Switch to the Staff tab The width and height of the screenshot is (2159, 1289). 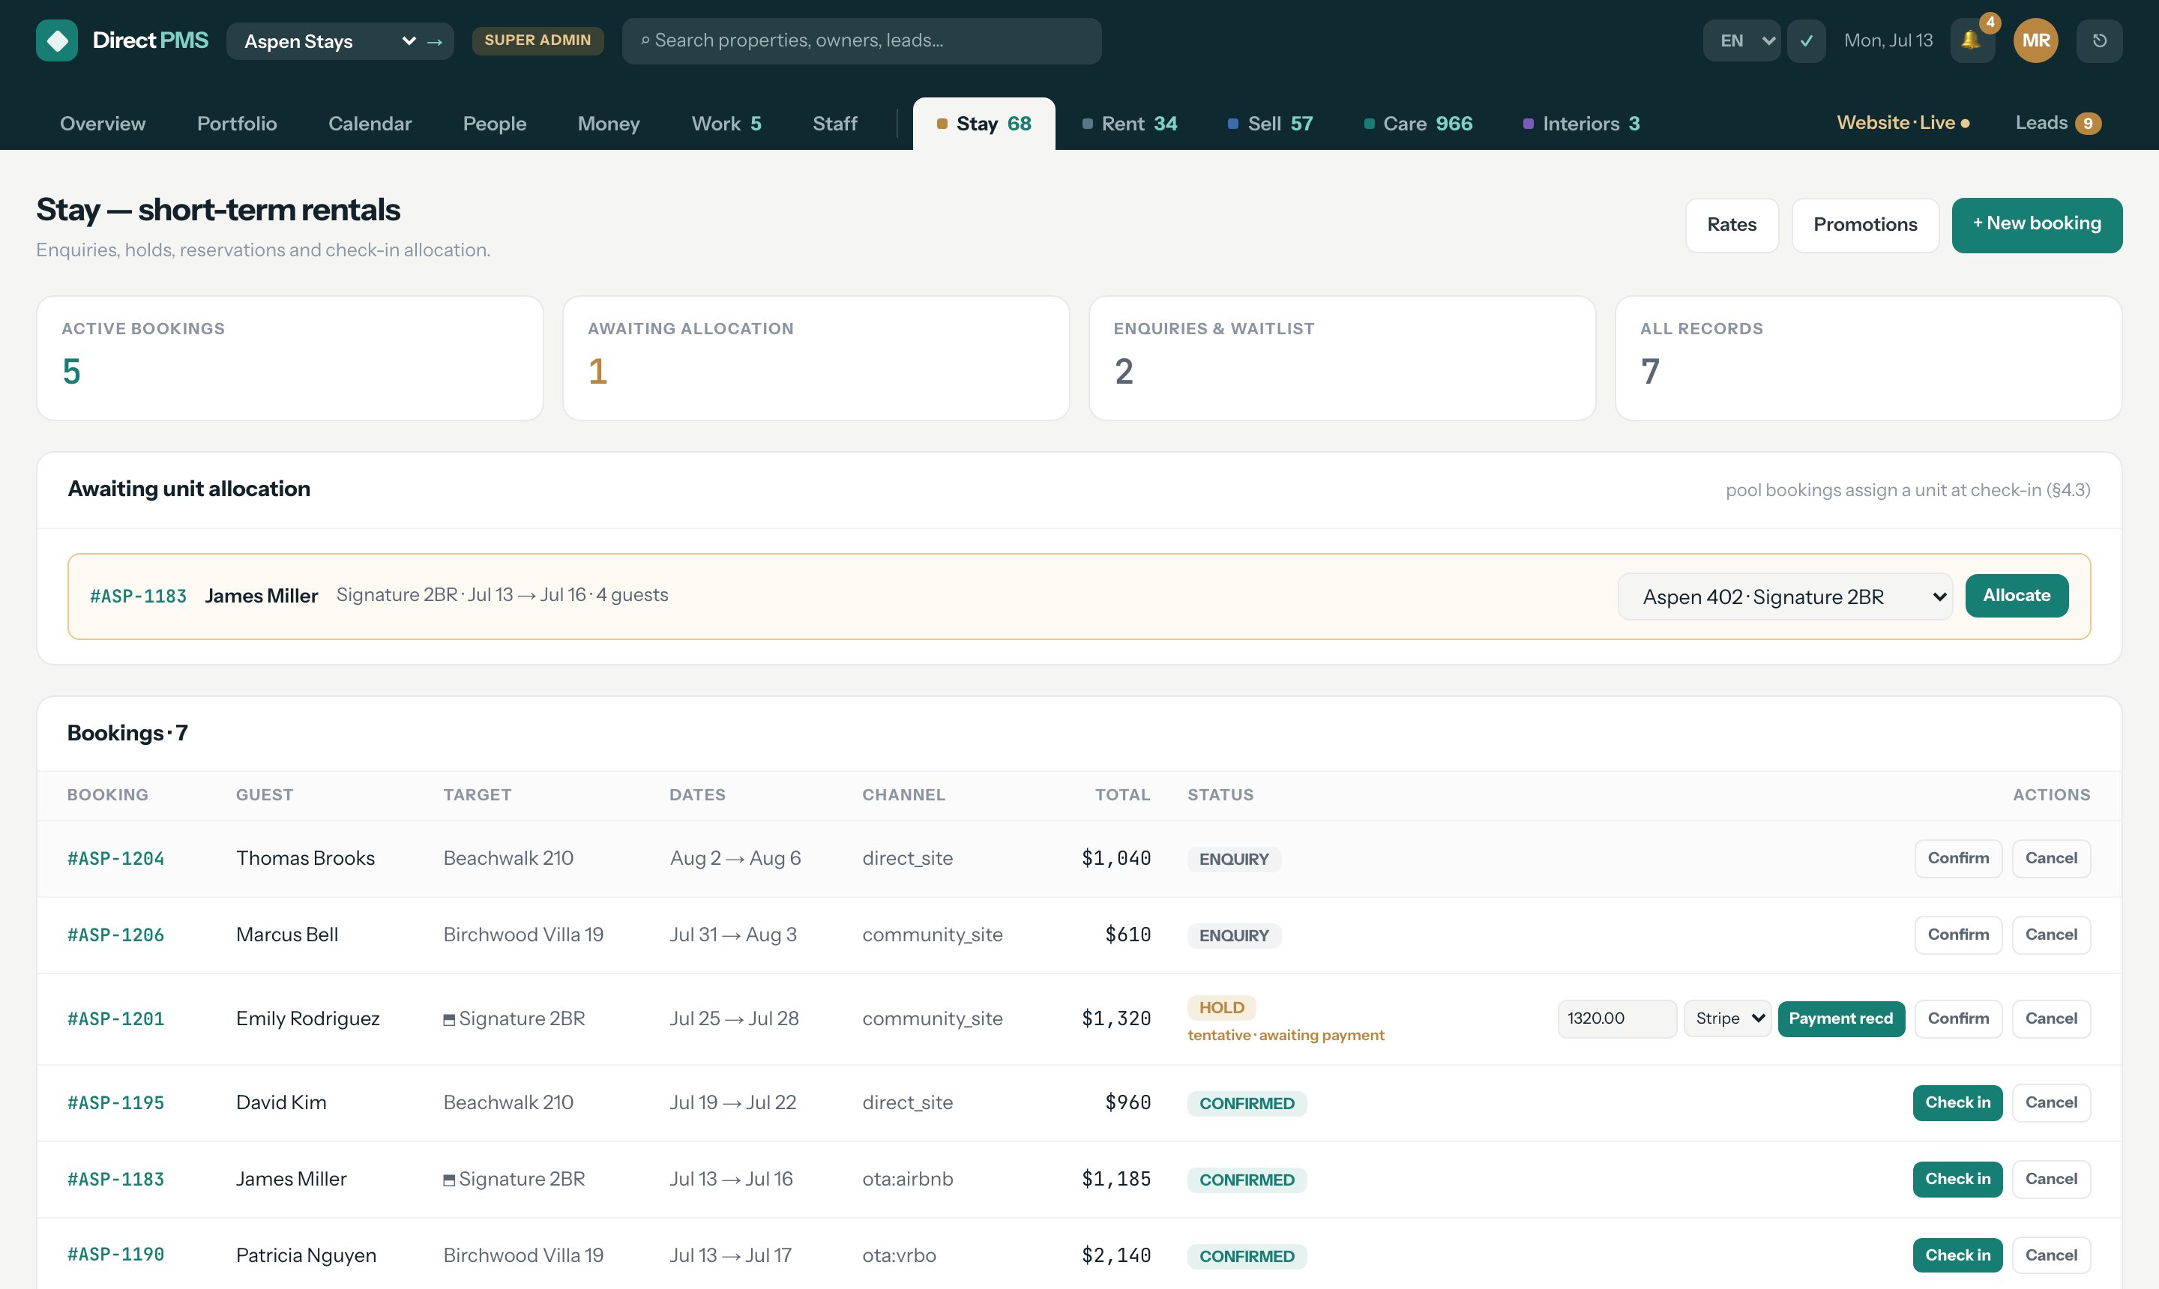(x=834, y=124)
